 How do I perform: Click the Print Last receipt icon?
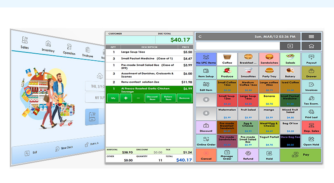(311, 114)
